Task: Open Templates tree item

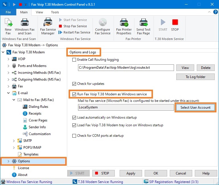Action: point(31,154)
